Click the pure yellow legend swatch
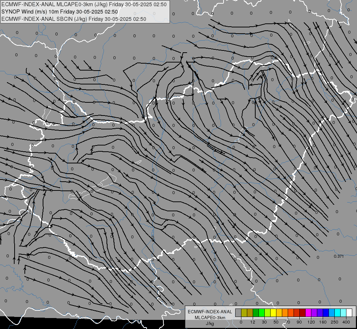This screenshot has width=357, height=329. point(273,313)
